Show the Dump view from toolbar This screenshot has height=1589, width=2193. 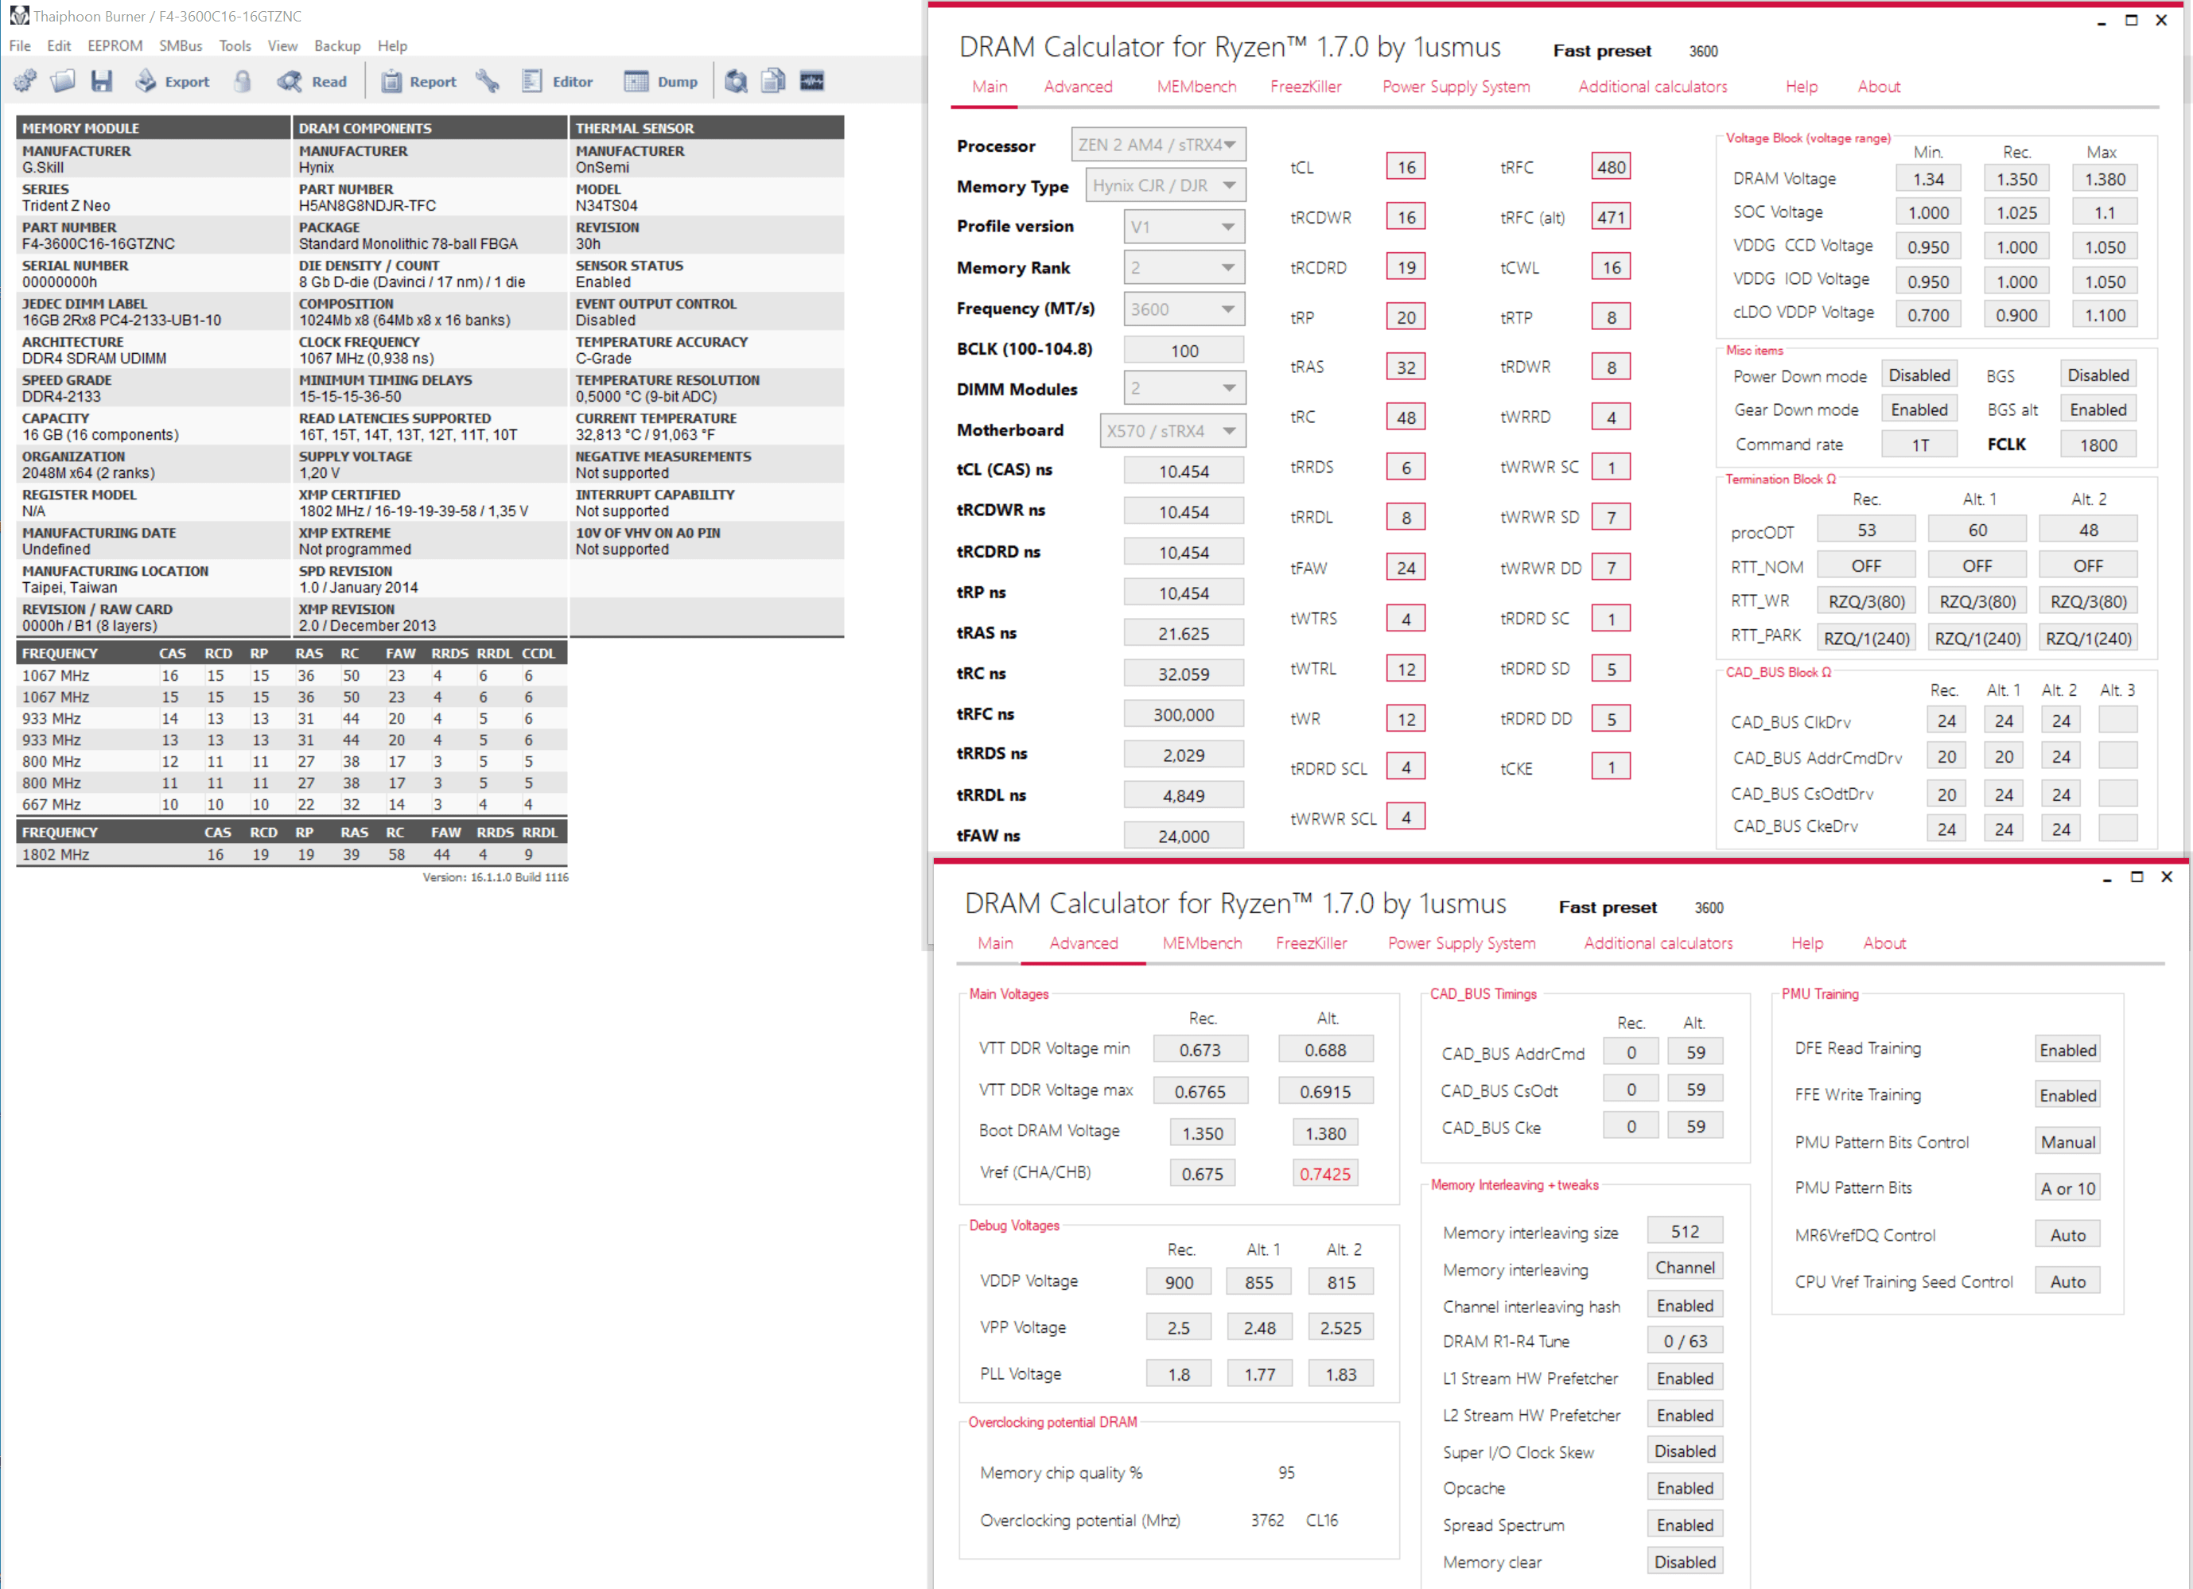[661, 81]
